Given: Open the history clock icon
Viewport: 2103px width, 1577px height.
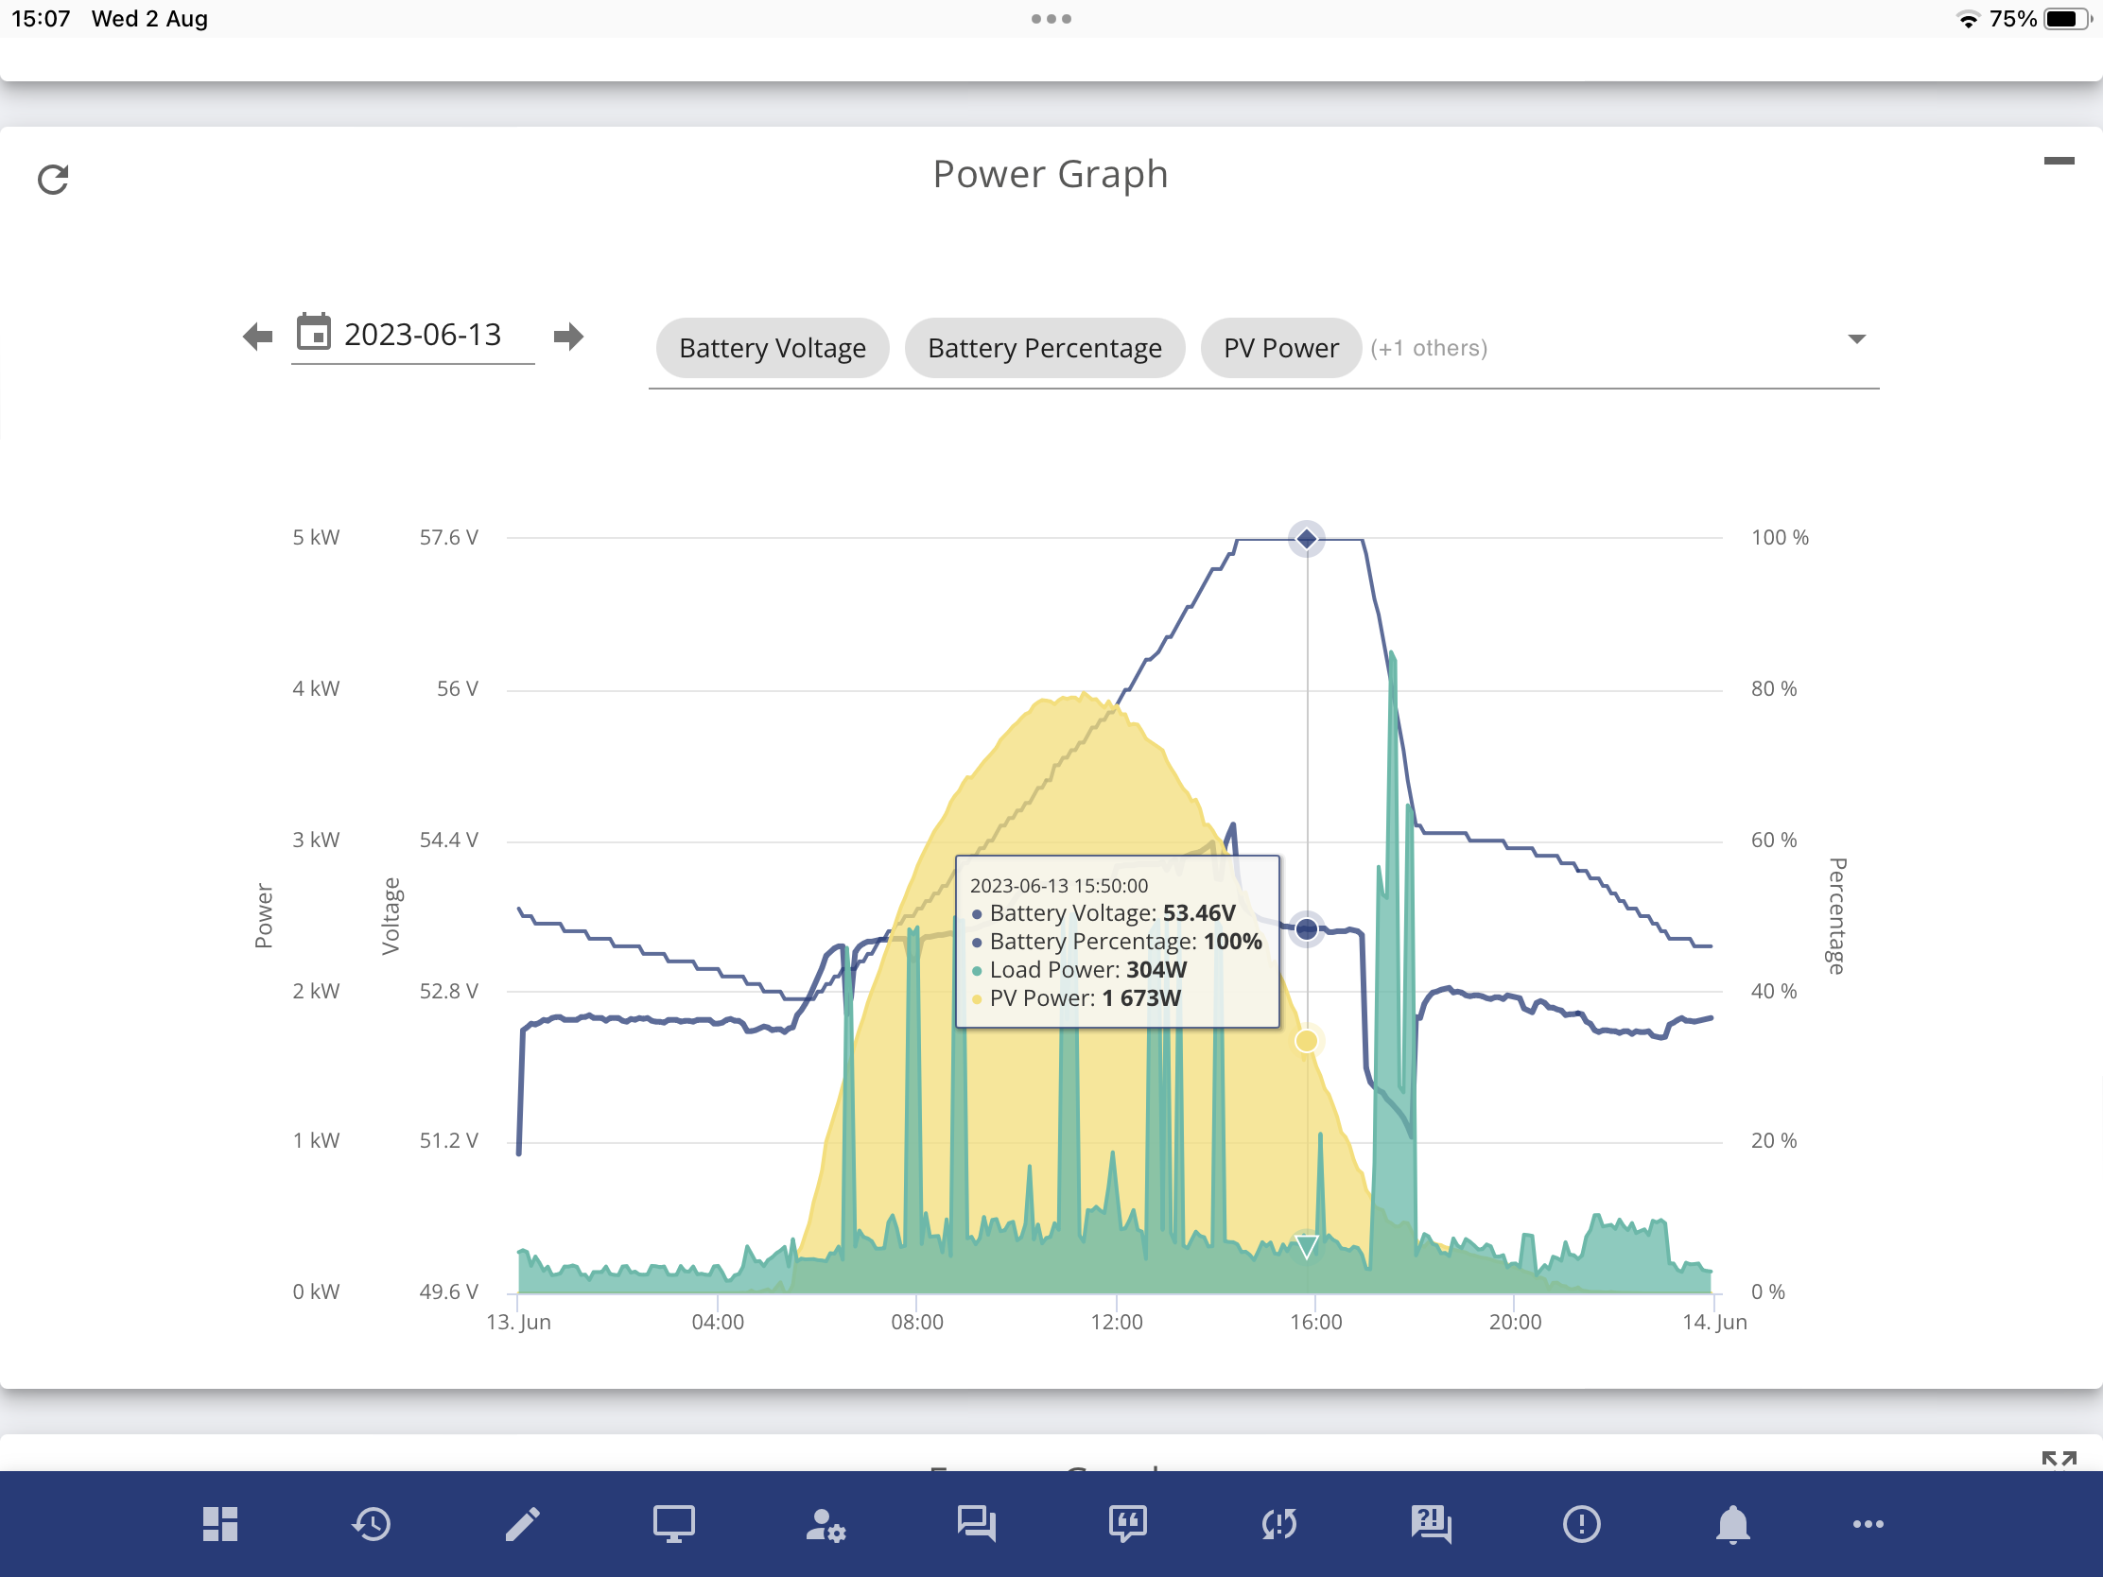Looking at the screenshot, I should (371, 1524).
